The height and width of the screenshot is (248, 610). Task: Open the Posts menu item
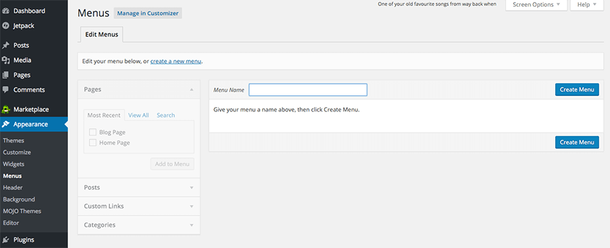[34, 45]
